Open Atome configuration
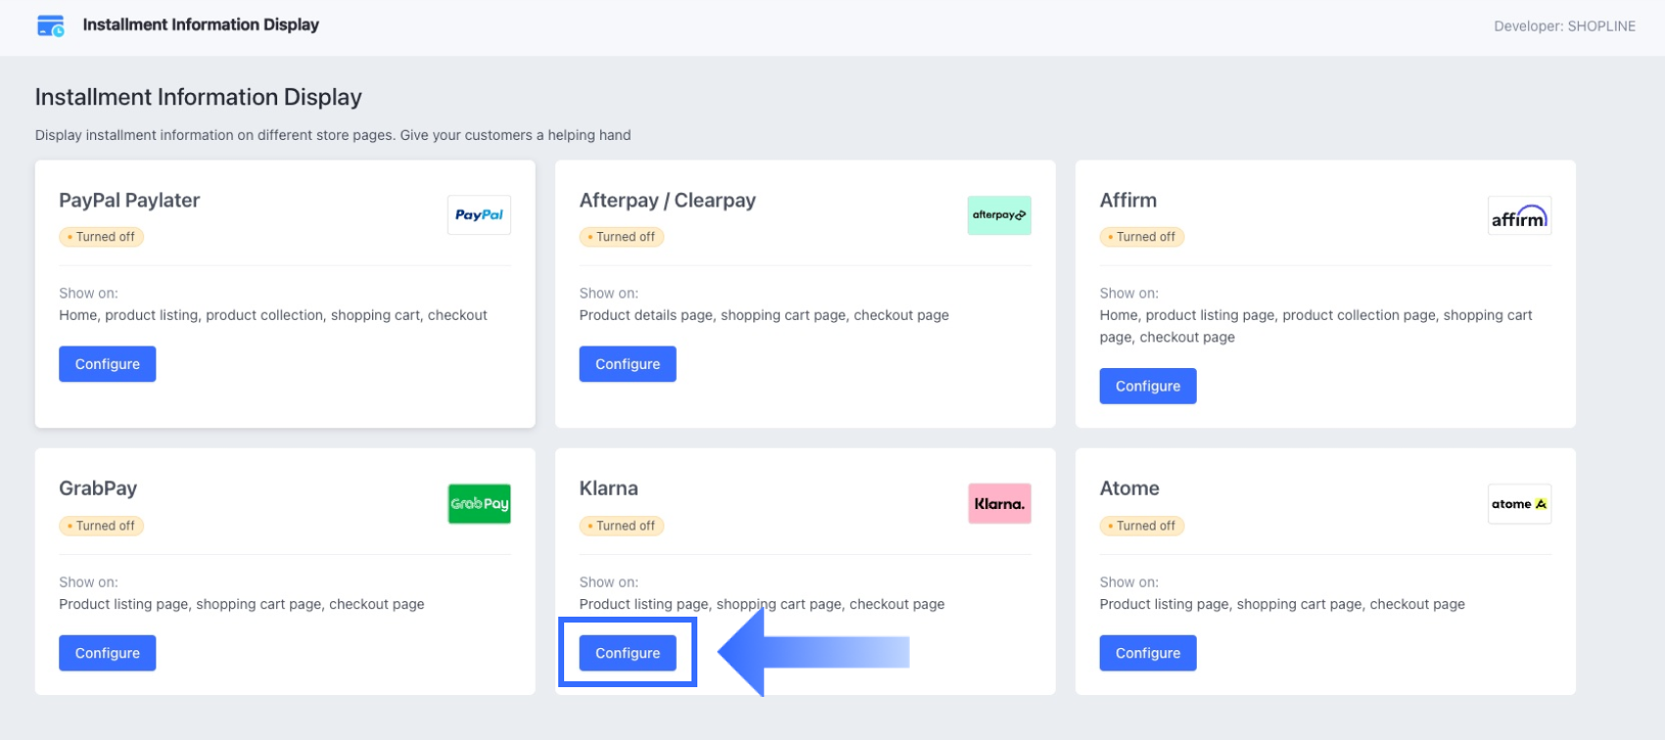This screenshot has width=1665, height=740. (1148, 653)
